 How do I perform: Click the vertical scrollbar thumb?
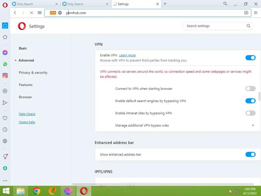pyautogui.click(x=259, y=96)
